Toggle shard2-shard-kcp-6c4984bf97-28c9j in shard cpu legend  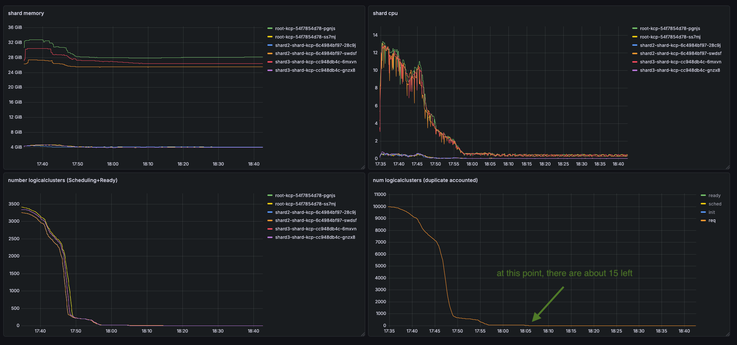point(680,45)
